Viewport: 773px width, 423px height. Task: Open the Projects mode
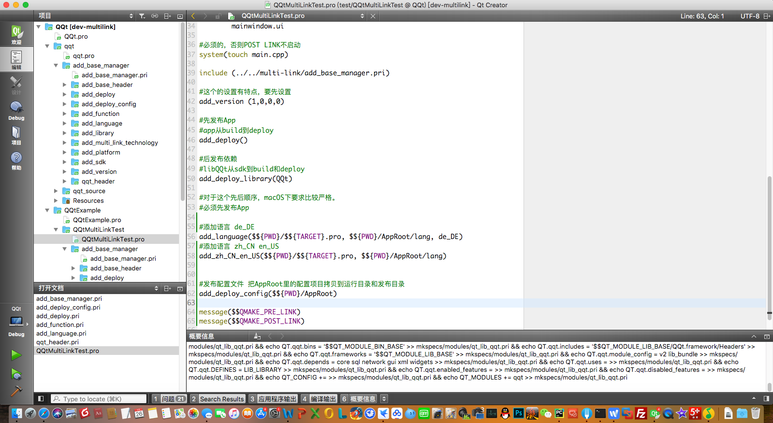tap(16, 135)
